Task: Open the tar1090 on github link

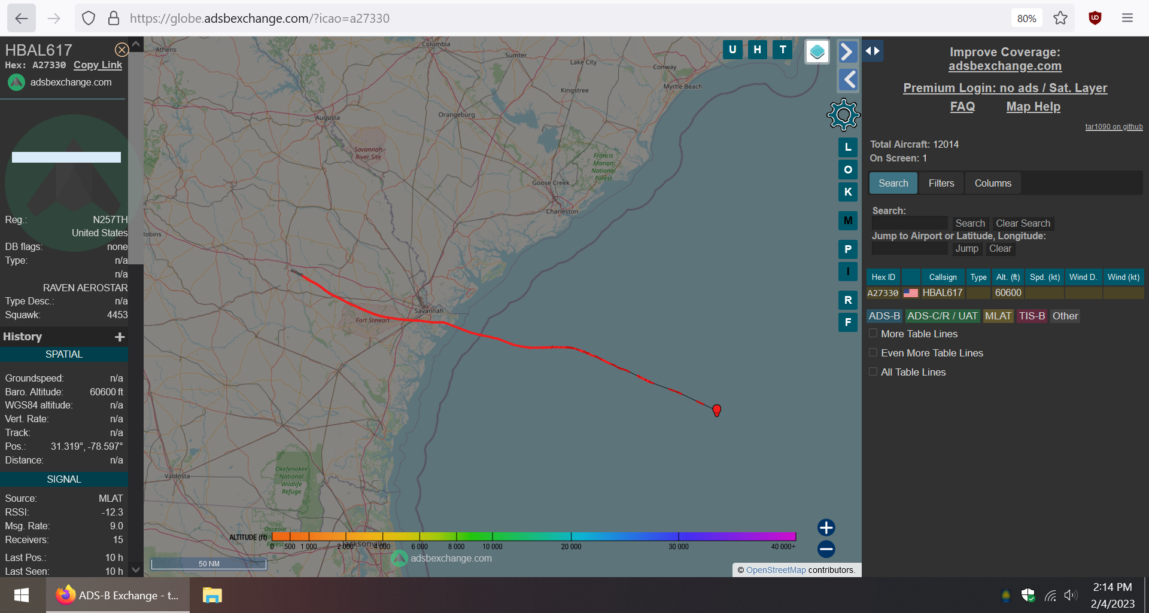Action: pos(1114,127)
